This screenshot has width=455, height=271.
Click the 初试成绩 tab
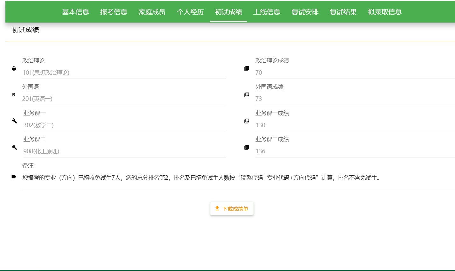tap(228, 12)
